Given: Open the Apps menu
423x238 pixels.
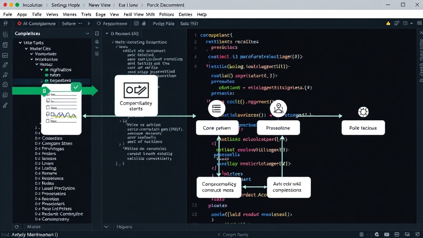Looking at the screenshot, I should tap(22, 14).
